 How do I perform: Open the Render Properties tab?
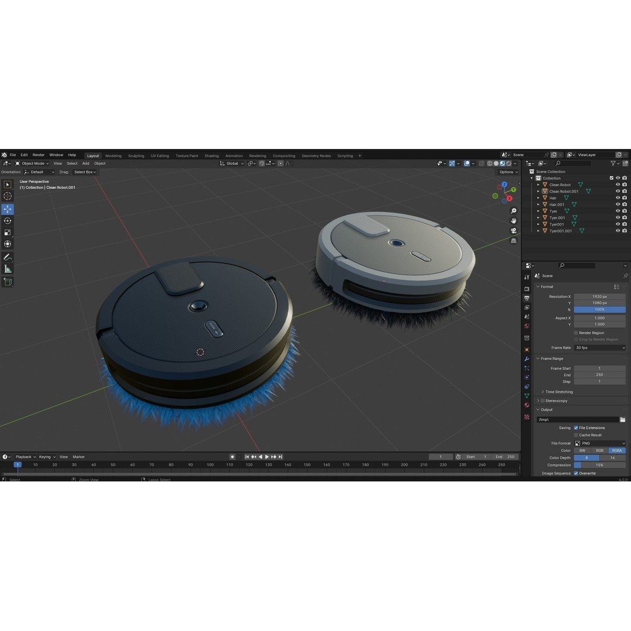(526, 287)
